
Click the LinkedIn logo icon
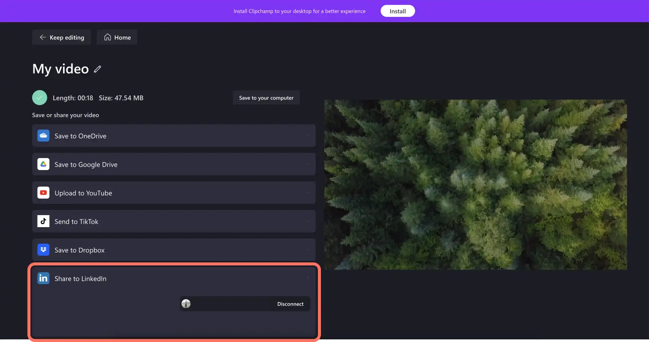(x=43, y=278)
